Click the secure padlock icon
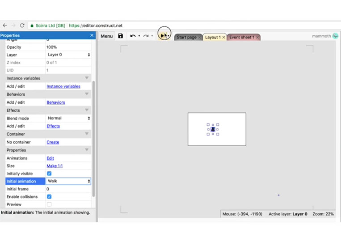The height and width of the screenshot is (242, 341). coord(32,25)
